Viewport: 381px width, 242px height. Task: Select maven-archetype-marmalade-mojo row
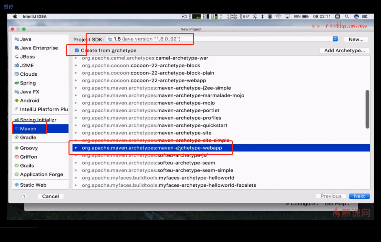click(x=221, y=95)
